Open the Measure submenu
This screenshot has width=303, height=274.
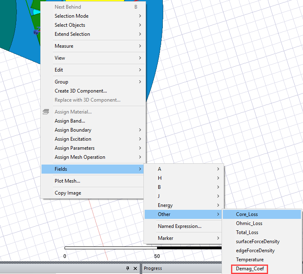point(93,46)
